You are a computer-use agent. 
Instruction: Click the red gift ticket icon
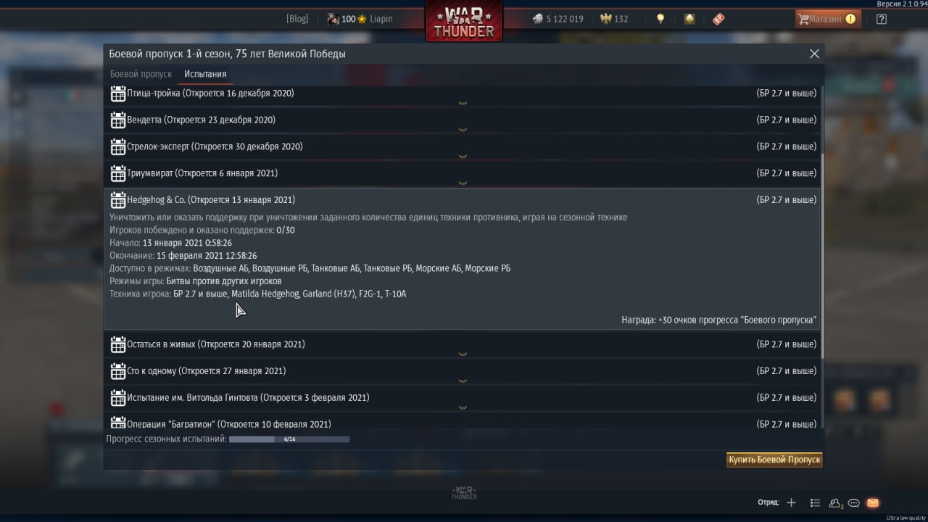(x=718, y=19)
